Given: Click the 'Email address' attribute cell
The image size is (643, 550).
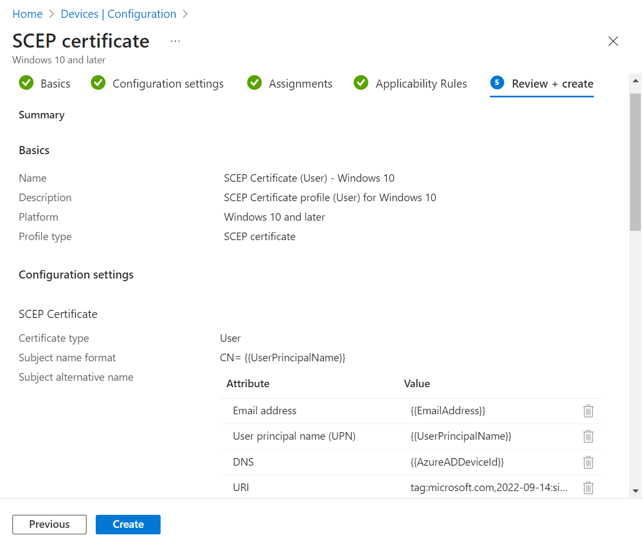Looking at the screenshot, I should coord(264,410).
